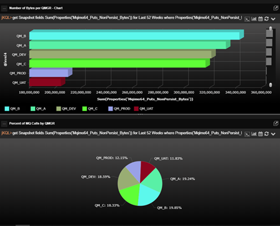Click the QM_C y-axis label
Viewport: 280px width, 226px height.
(21, 64)
